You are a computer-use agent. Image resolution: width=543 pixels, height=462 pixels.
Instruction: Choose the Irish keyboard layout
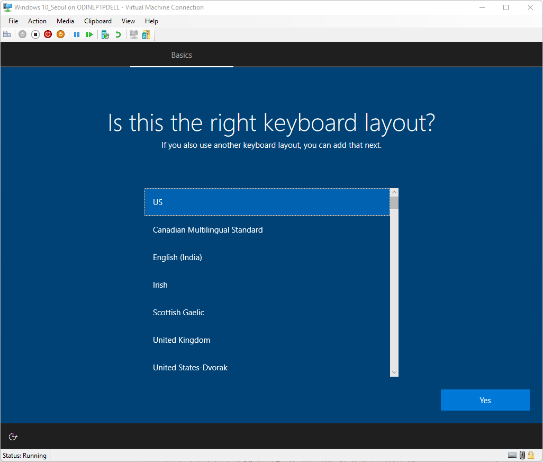267,285
